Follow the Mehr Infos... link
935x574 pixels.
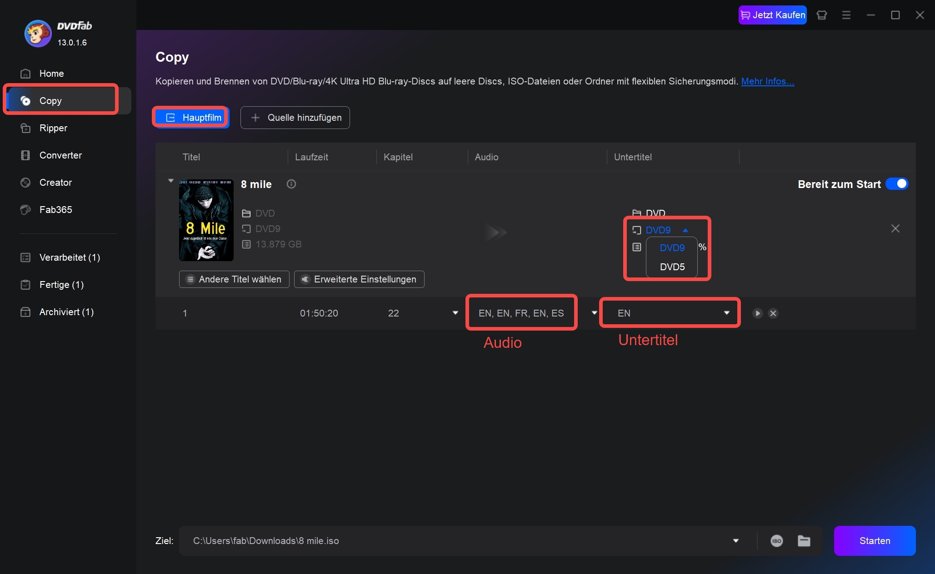[x=767, y=81]
